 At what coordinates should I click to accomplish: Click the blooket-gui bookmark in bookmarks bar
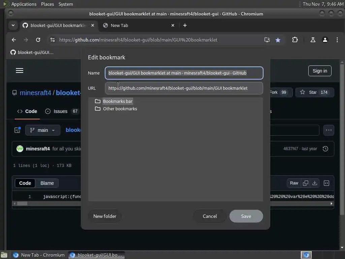pos(32,52)
